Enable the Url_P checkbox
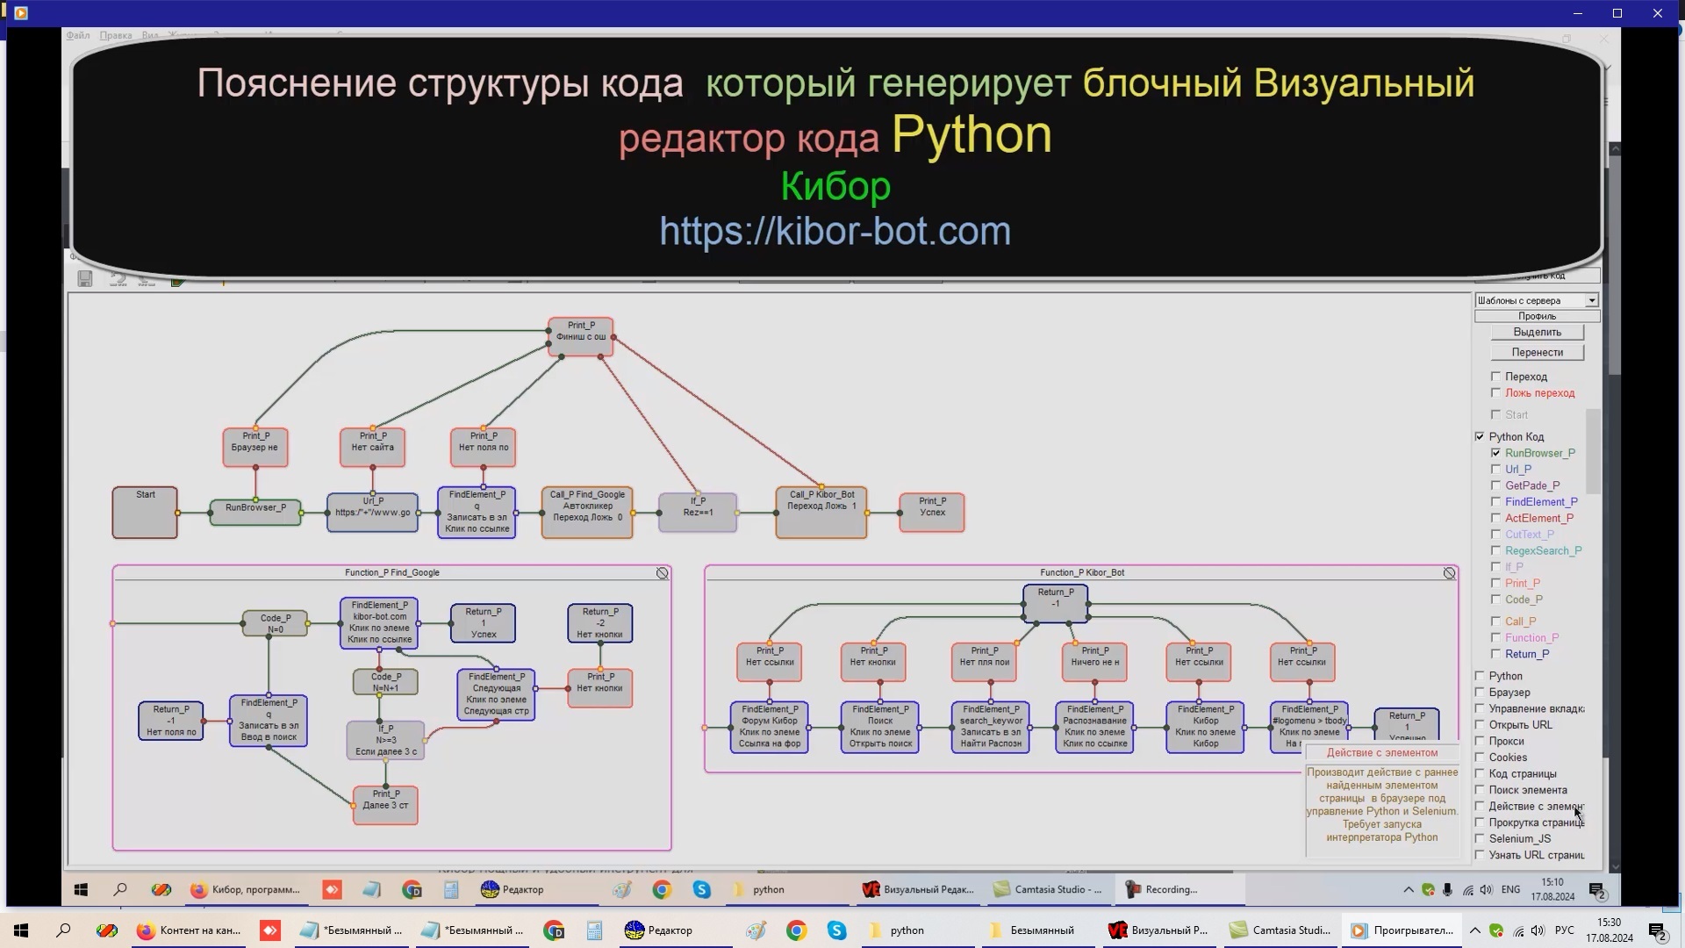Viewport: 1685px width, 948px height. pos(1496,469)
